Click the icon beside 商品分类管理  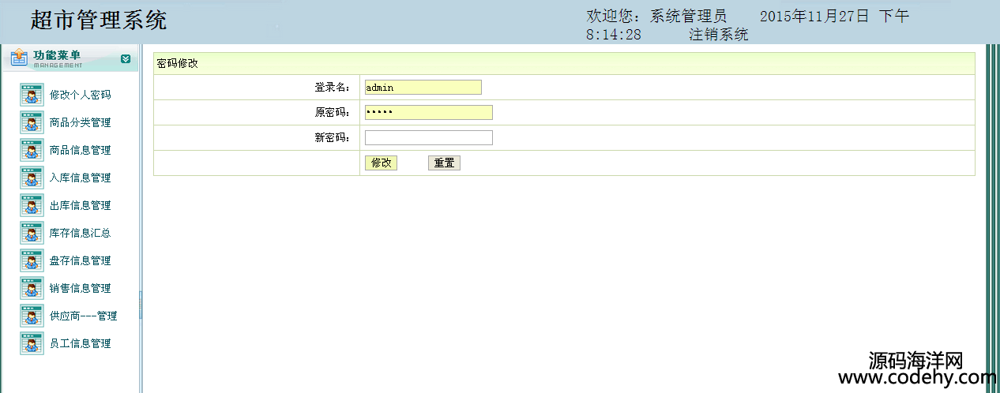click(32, 122)
